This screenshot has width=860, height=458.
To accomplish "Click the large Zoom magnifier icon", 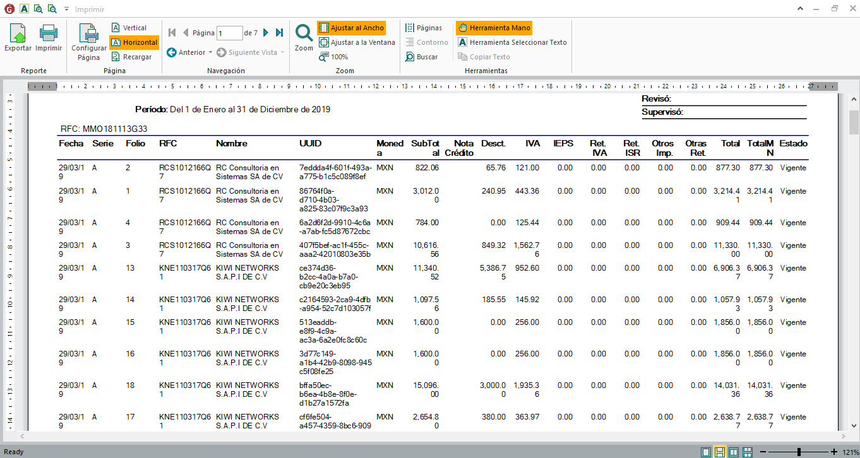I will pyautogui.click(x=304, y=38).
